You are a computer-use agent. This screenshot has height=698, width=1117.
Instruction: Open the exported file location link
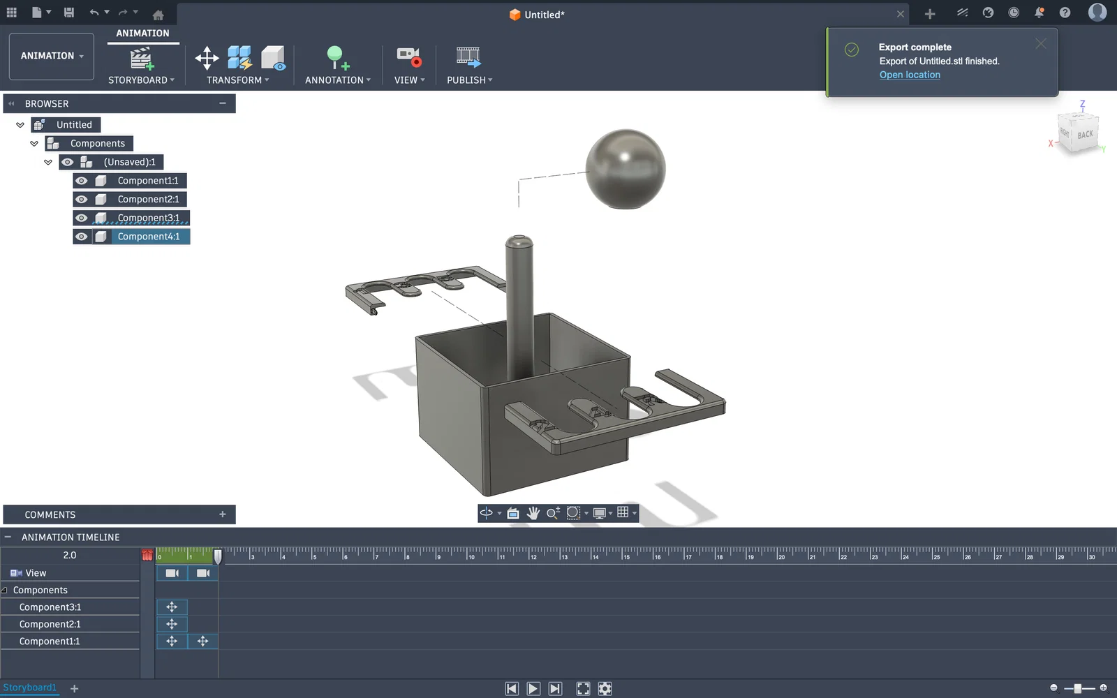coord(910,75)
